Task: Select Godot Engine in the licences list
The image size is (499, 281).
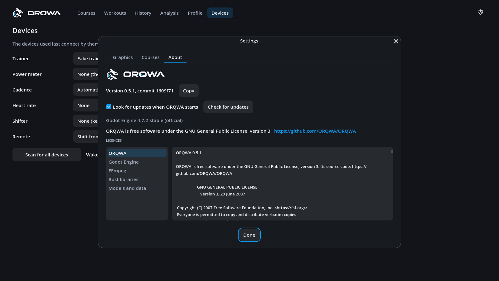Action: 137,162
